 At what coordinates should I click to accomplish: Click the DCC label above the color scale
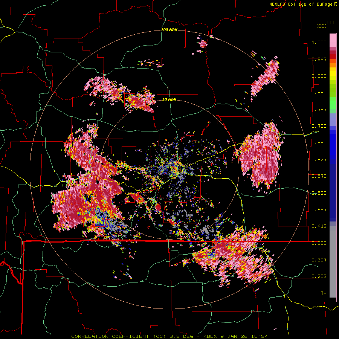point(331,23)
